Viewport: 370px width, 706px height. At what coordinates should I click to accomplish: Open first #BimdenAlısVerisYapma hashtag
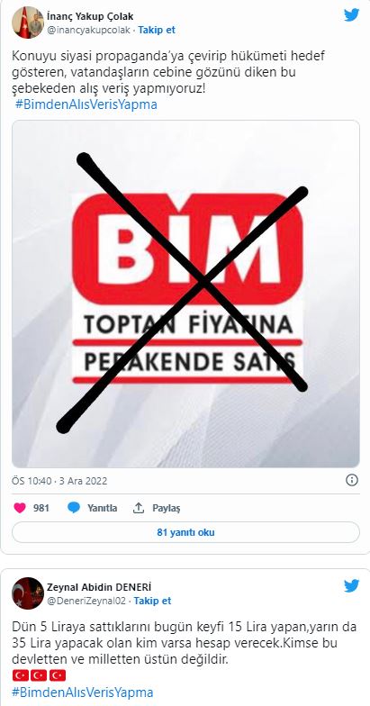point(86,104)
